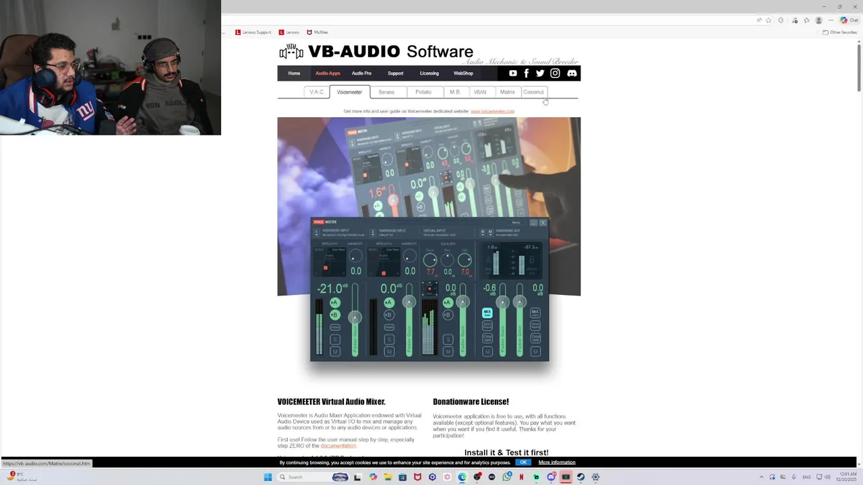The height and width of the screenshot is (485, 863).
Task: Open volume control in system tray
Action: click(827, 477)
